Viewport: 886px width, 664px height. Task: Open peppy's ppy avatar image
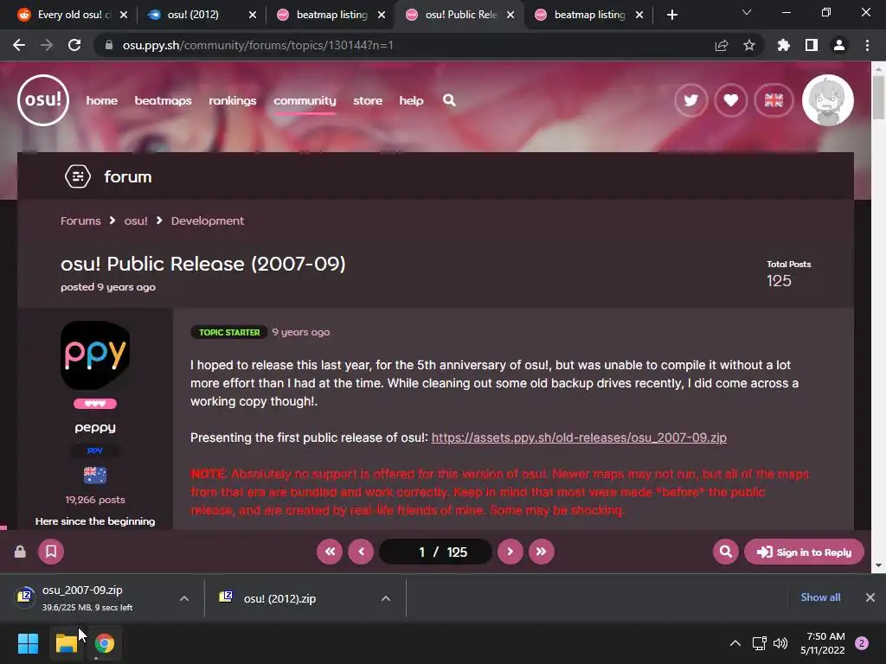95,355
